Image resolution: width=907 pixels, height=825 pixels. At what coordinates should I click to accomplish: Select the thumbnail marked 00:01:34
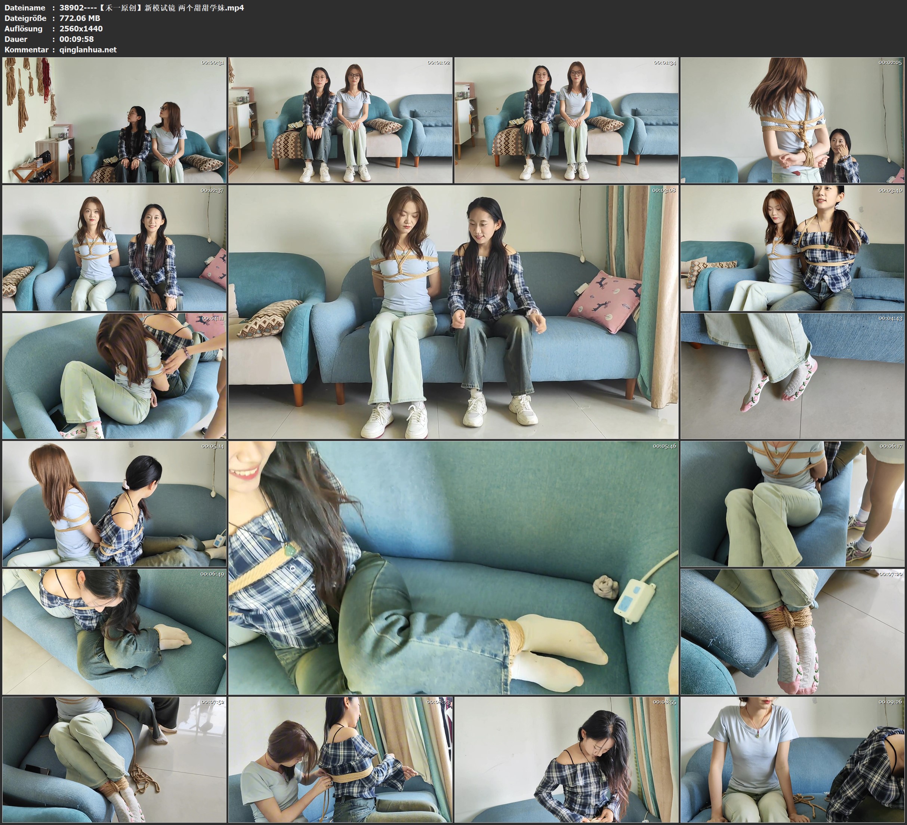pos(567,120)
